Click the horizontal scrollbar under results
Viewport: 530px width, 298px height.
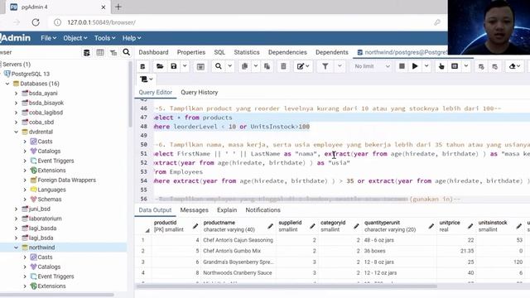pyautogui.click(x=287, y=286)
